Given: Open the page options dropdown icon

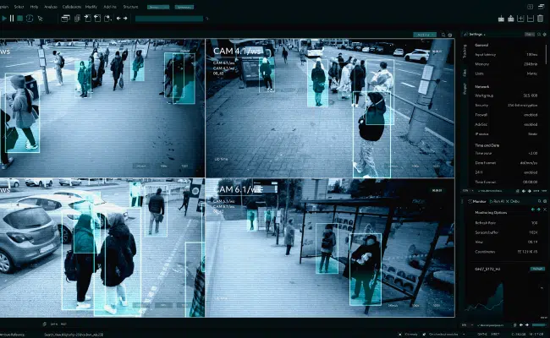Looking at the screenshot, I should click(108, 19).
